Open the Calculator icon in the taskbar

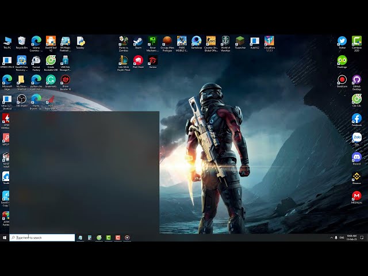tap(90, 237)
